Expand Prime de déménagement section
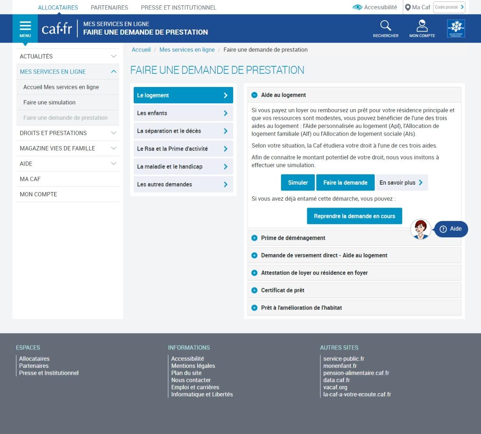The height and width of the screenshot is (434, 481). click(354, 238)
